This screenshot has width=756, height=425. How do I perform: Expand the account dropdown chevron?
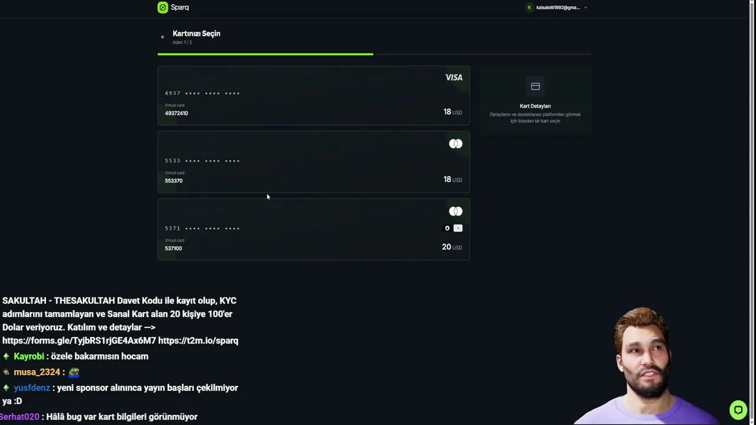pyautogui.click(x=585, y=8)
